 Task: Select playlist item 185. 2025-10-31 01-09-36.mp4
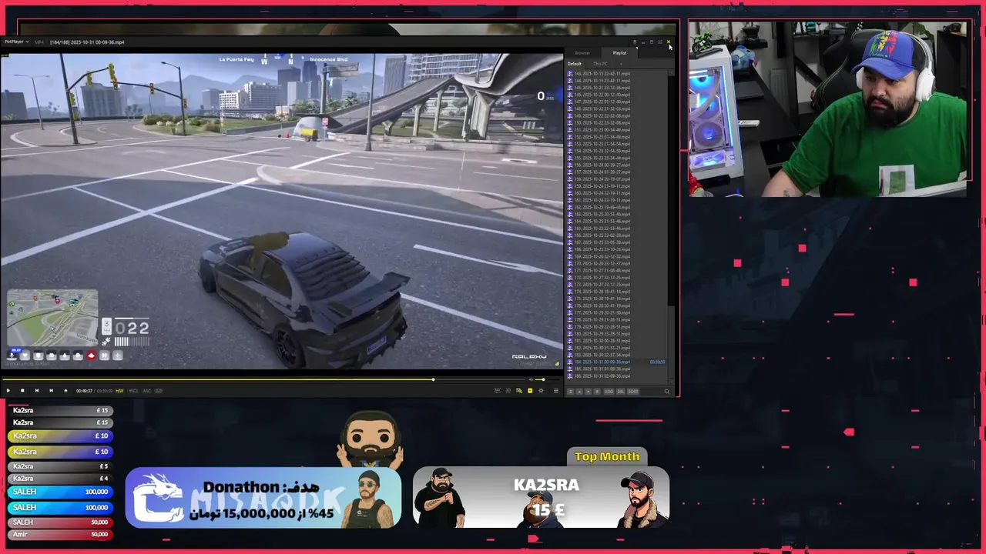pyautogui.click(x=617, y=369)
